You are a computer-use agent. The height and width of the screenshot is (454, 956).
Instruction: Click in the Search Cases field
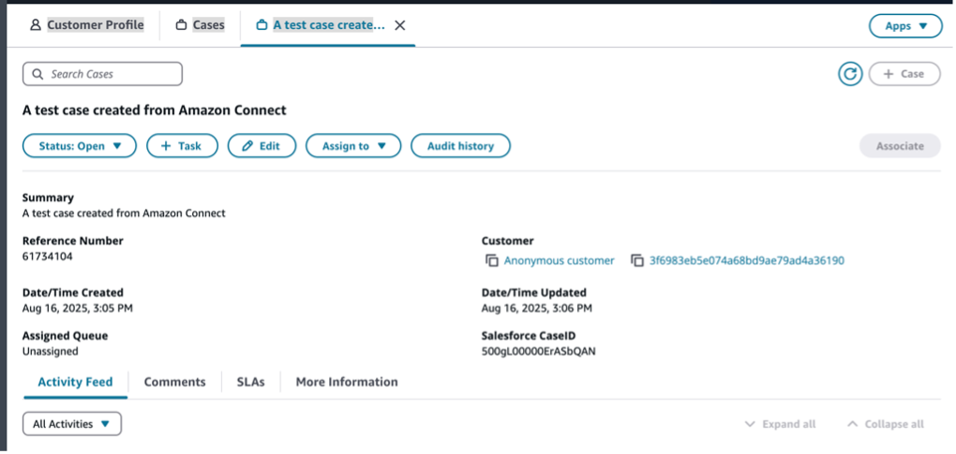pyautogui.click(x=102, y=74)
